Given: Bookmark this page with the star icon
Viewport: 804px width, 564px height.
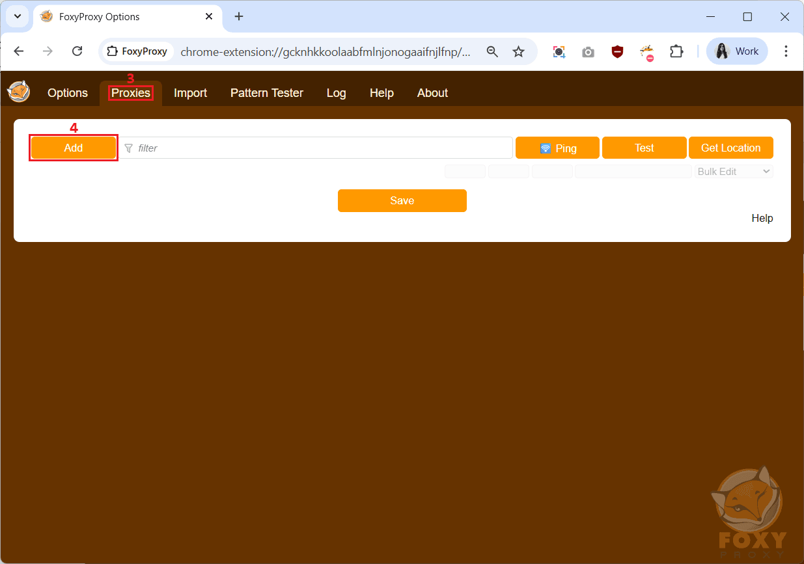Looking at the screenshot, I should coord(518,52).
